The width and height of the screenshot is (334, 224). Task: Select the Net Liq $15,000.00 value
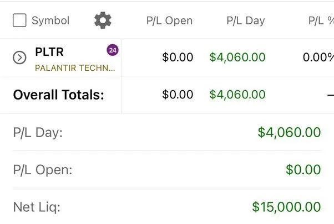click(x=286, y=207)
